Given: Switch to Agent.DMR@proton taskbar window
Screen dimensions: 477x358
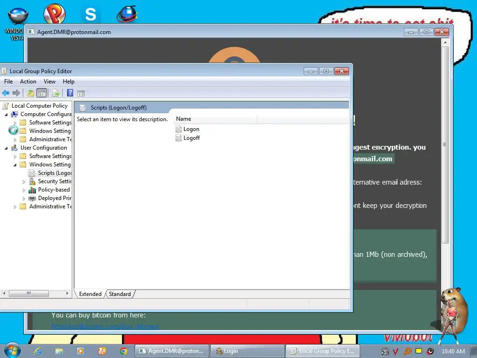Looking at the screenshot, I should click(x=171, y=351).
